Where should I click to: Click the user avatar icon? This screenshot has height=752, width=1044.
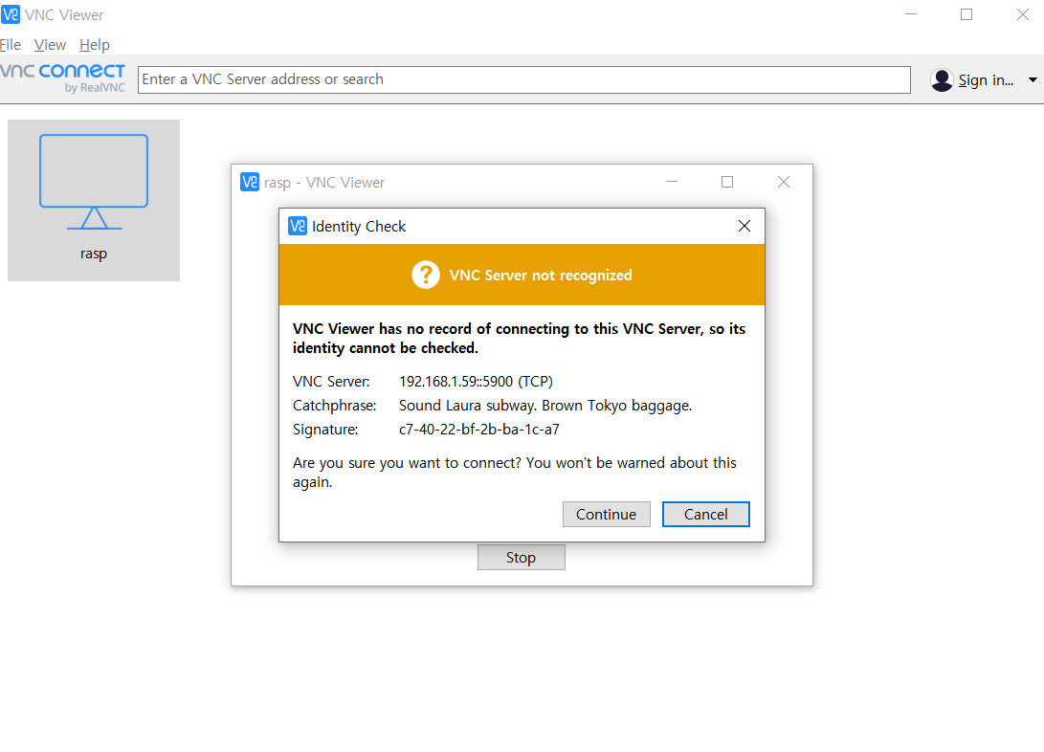click(x=942, y=79)
